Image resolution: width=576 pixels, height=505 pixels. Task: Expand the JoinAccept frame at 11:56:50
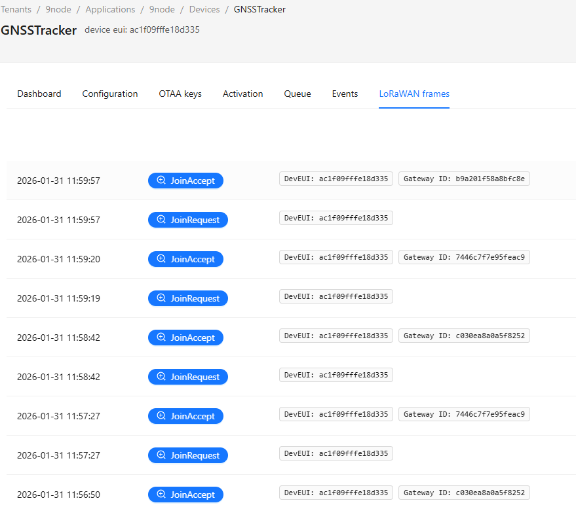coord(185,495)
